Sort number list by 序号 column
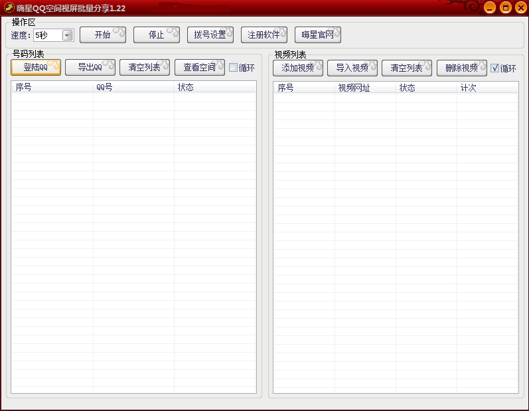529x411 pixels. [52, 87]
